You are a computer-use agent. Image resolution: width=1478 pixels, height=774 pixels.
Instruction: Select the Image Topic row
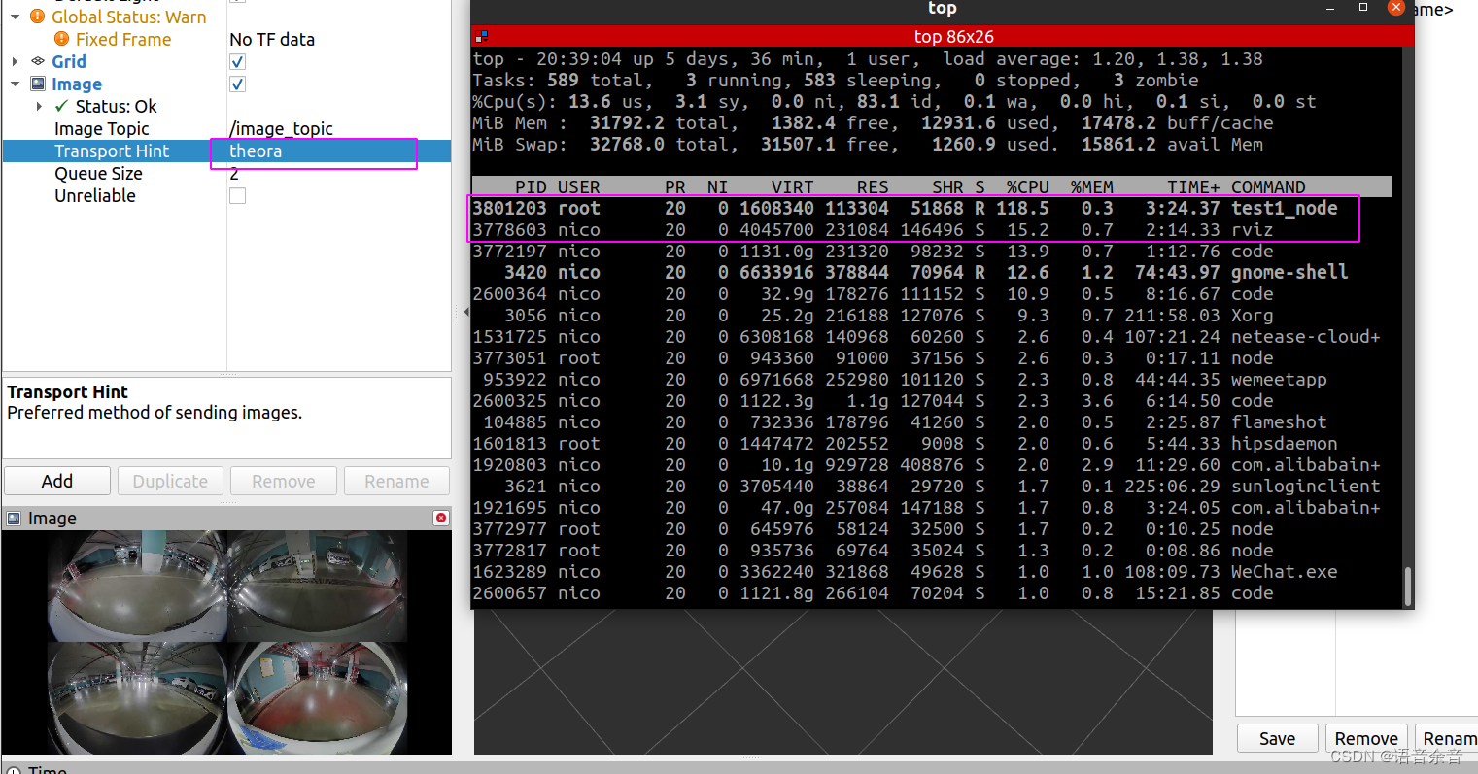226,128
